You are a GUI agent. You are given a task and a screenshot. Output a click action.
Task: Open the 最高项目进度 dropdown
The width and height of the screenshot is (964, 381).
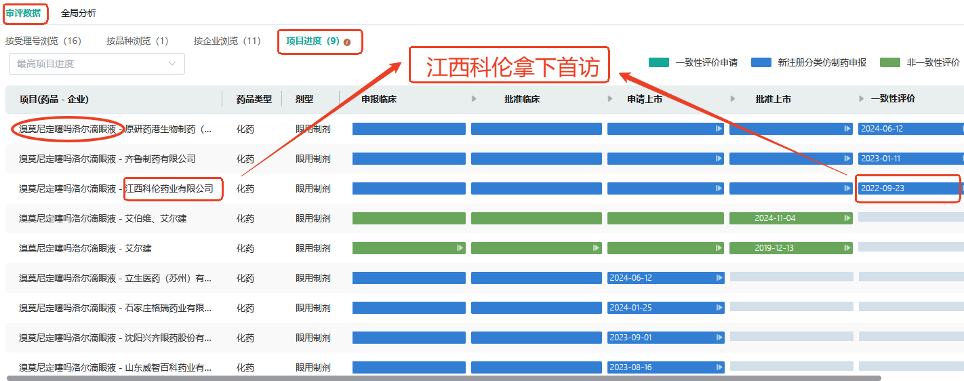(x=97, y=64)
